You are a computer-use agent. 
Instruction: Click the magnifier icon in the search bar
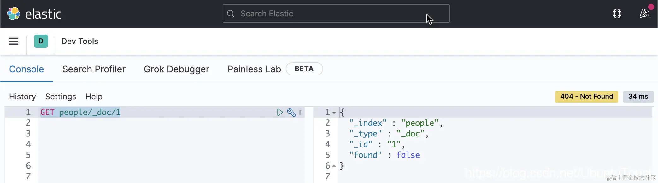(231, 14)
